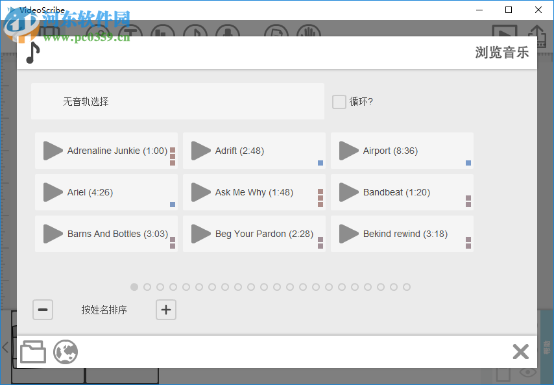Preview the Airport music track

pos(348,151)
